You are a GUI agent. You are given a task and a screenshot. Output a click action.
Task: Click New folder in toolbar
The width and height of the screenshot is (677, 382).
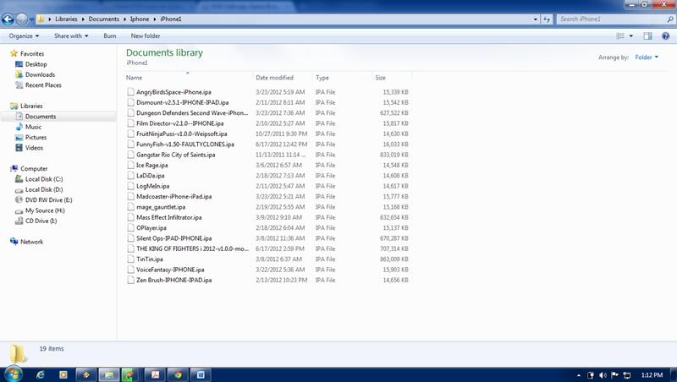[146, 35]
